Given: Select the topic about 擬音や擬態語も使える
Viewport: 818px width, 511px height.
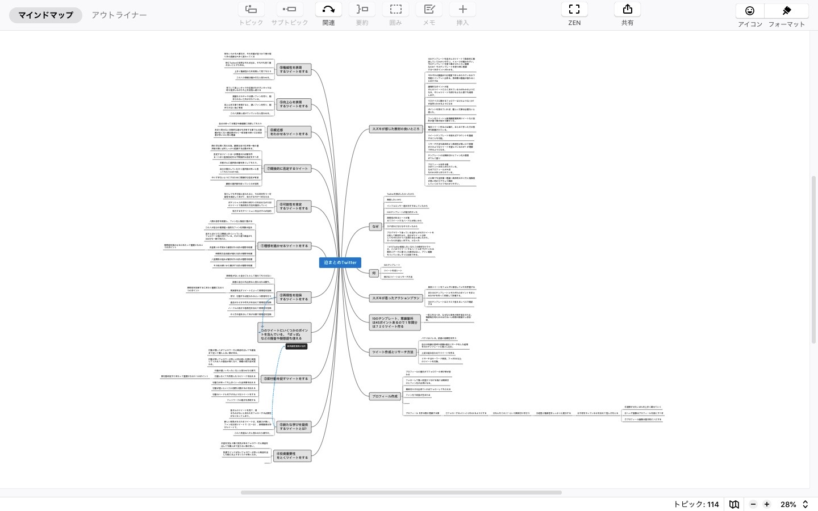Looking at the screenshot, I should [x=285, y=333].
